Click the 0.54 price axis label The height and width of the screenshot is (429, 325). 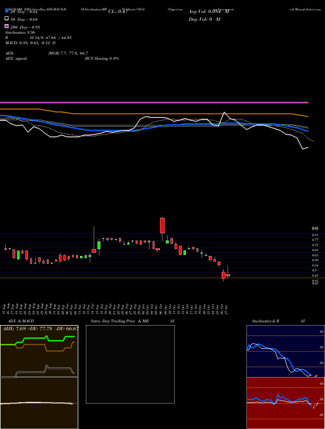[x=315, y=265]
